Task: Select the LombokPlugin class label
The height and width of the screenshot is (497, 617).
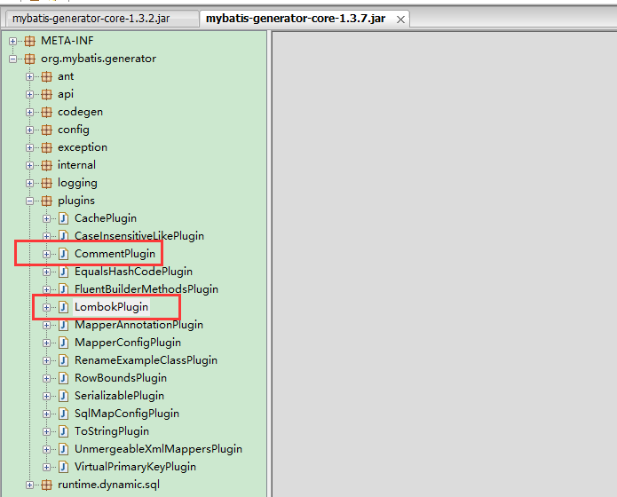Action: (x=111, y=307)
